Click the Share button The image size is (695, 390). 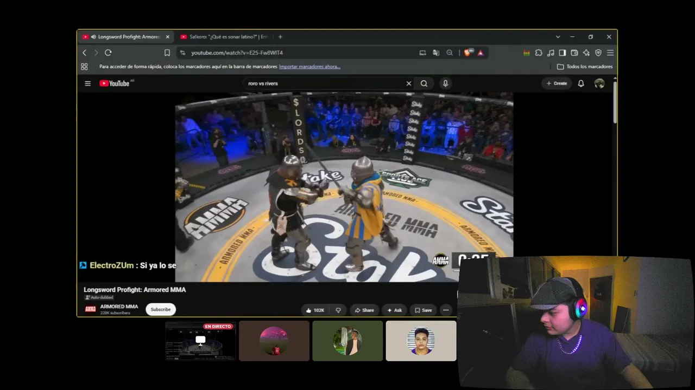pos(364,310)
